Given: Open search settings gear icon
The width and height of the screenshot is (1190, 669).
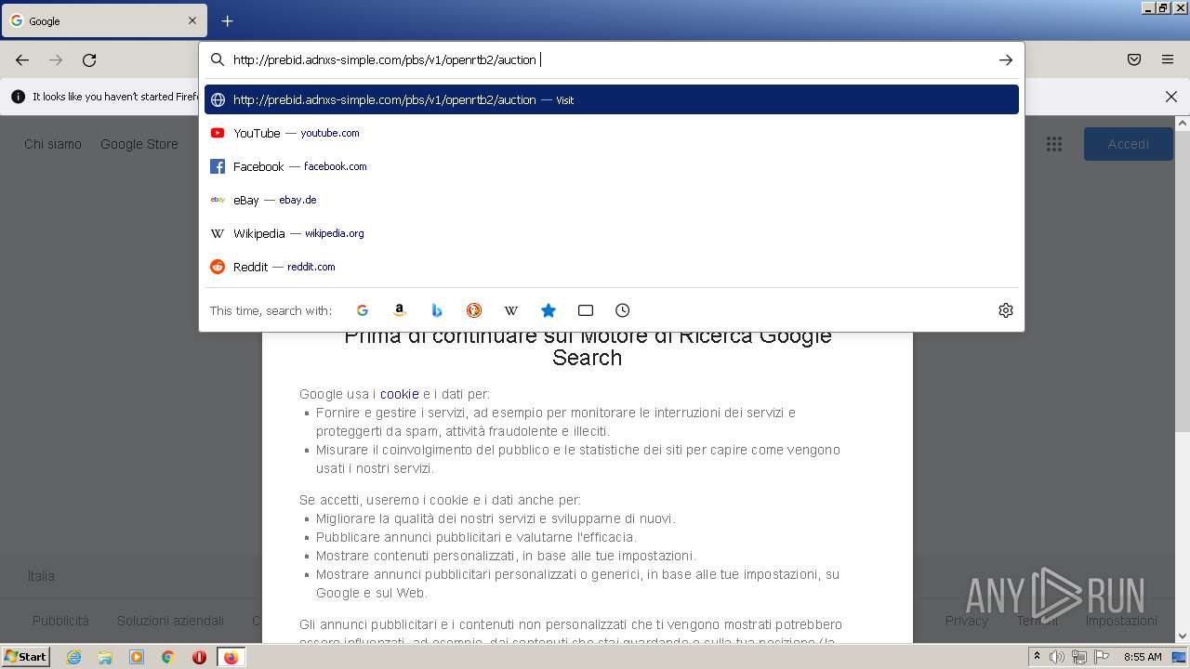Looking at the screenshot, I should pyautogui.click(x=1005, y=310).
